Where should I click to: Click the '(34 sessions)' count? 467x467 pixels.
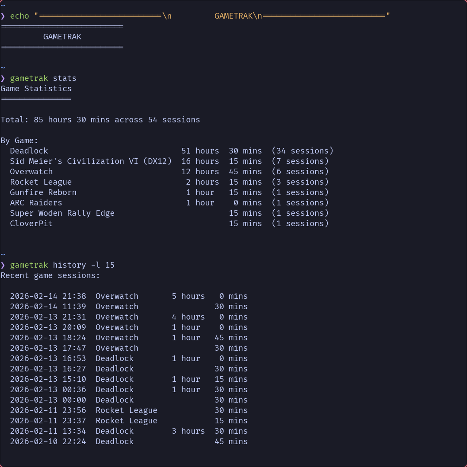[302, 151]
